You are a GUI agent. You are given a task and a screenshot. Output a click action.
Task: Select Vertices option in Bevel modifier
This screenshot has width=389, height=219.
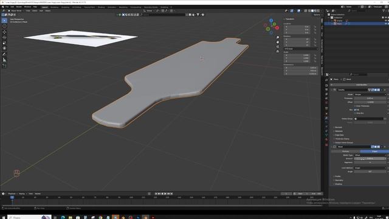coord(346,151)
